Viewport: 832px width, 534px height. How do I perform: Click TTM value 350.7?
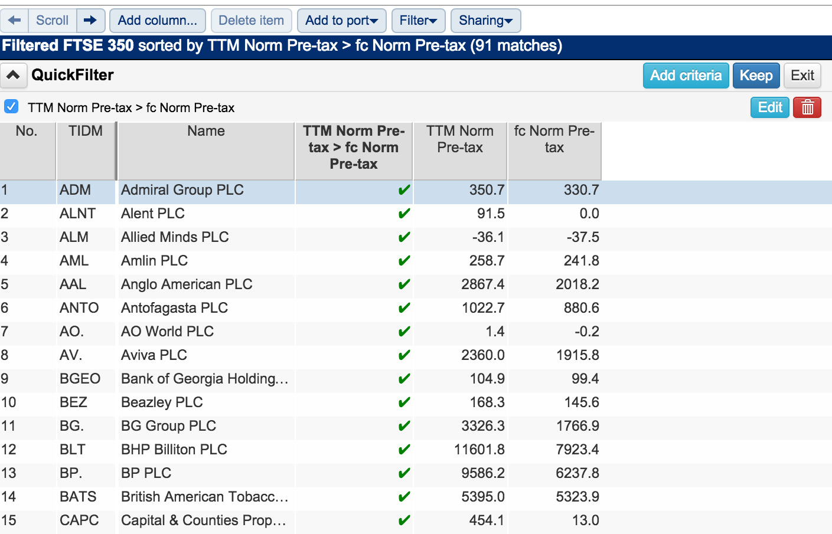coord(487,190)
